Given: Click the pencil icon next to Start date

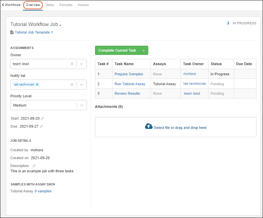Looking at the screenshot, I should 42,118.
